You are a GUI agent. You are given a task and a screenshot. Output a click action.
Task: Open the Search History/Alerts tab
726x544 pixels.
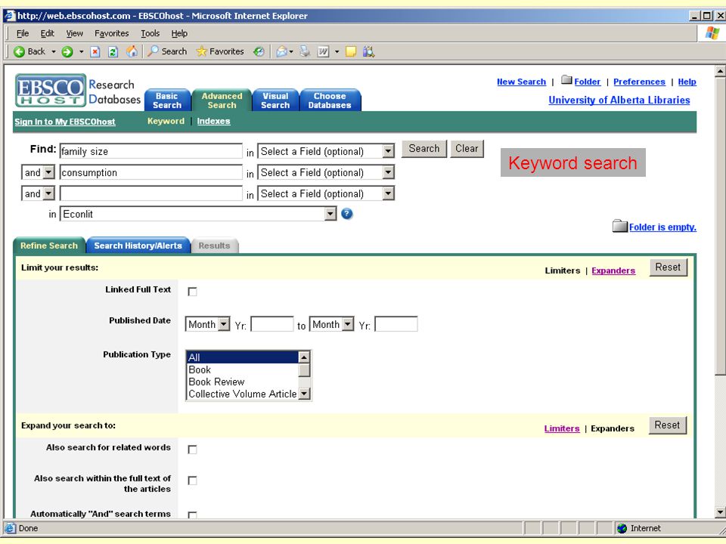[138, 246]
